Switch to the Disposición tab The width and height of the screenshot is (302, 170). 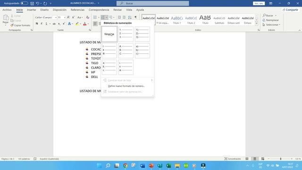[x=59, y=9]
